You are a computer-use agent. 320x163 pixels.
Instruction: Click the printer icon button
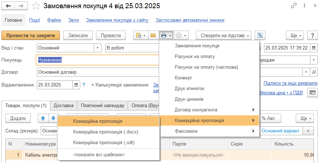166,35
